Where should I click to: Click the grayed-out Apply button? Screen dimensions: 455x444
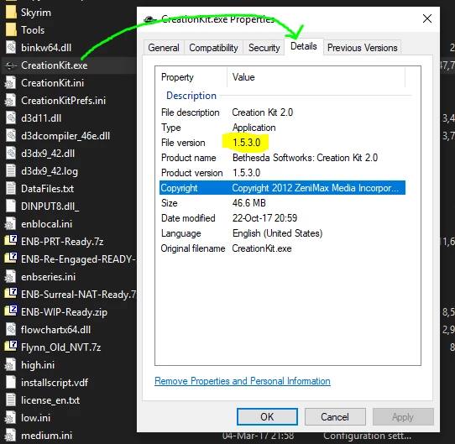pos(403,416)
